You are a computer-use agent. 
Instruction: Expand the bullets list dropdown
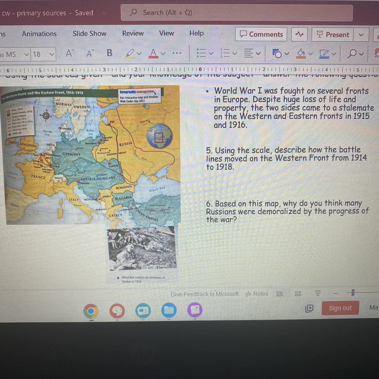[211, 54]
